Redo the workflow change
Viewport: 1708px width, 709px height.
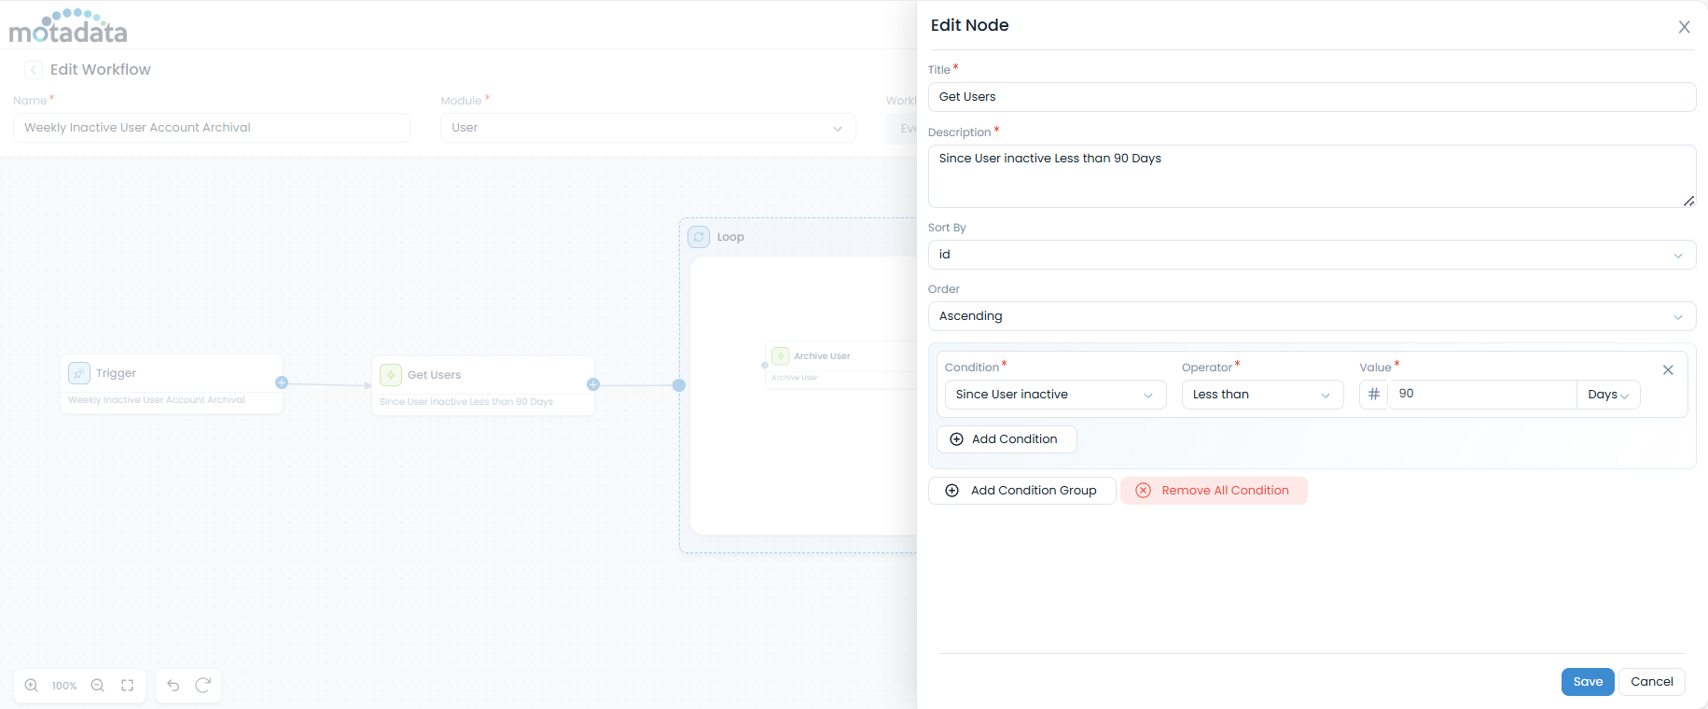(x=202, y=686)
